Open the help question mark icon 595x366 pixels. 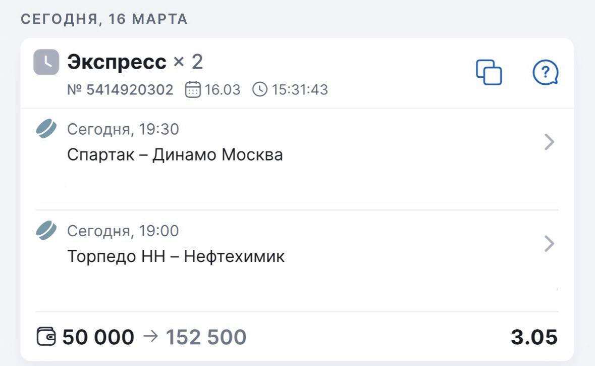[545, 73]
